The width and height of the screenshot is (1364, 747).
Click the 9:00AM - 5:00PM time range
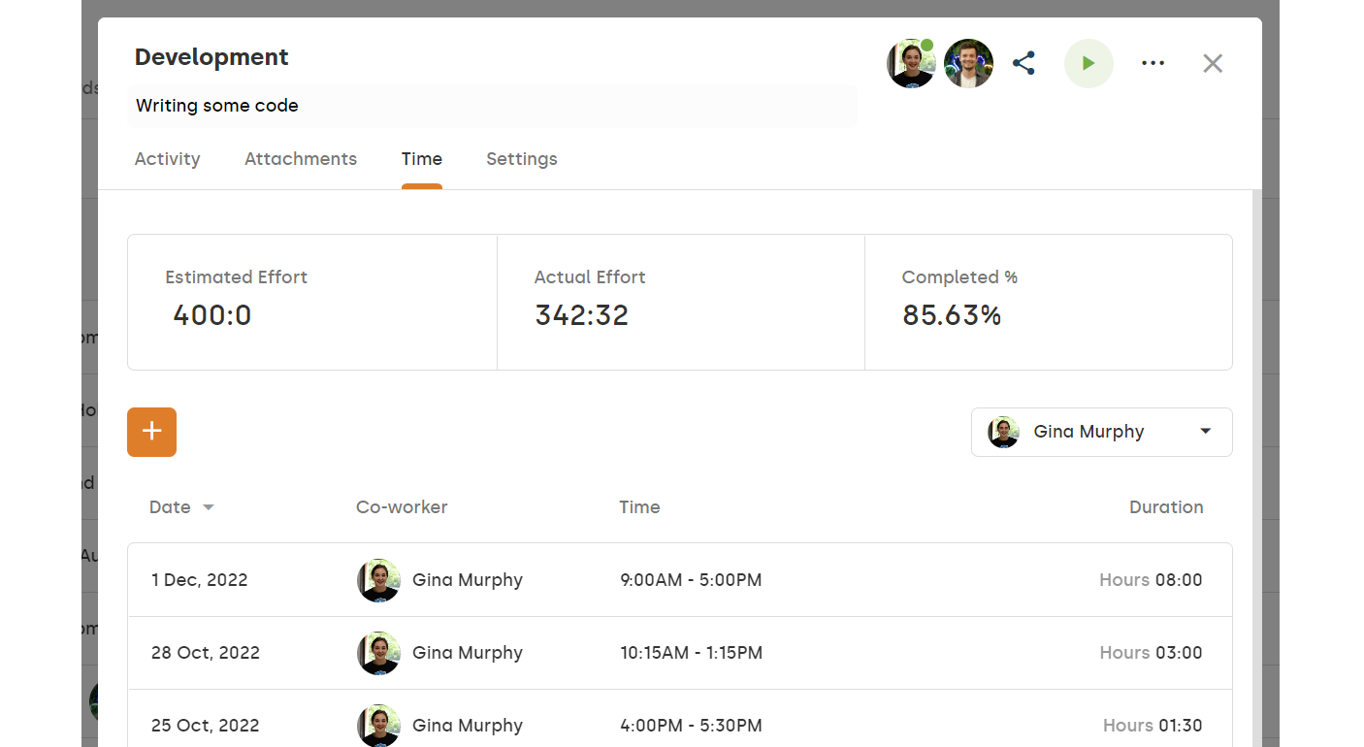(691, 580)
